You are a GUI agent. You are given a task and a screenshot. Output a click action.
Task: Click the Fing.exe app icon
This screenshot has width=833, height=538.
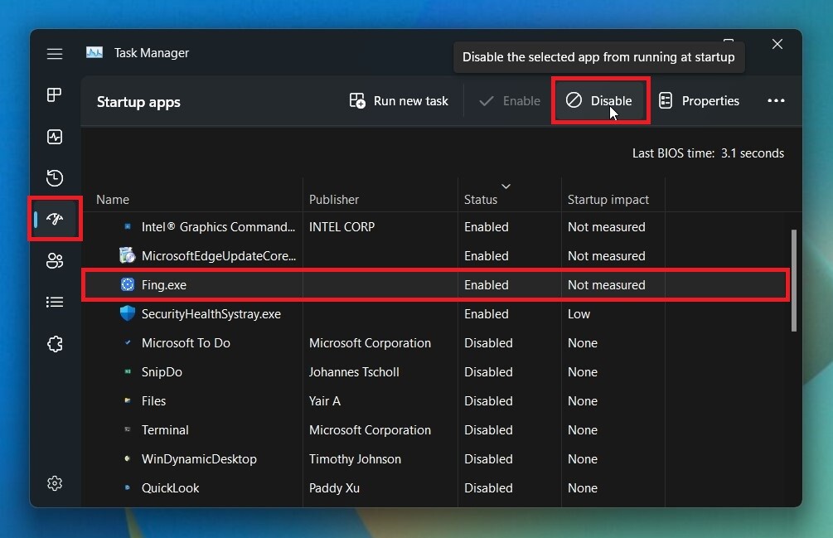(x=128, y=284)
